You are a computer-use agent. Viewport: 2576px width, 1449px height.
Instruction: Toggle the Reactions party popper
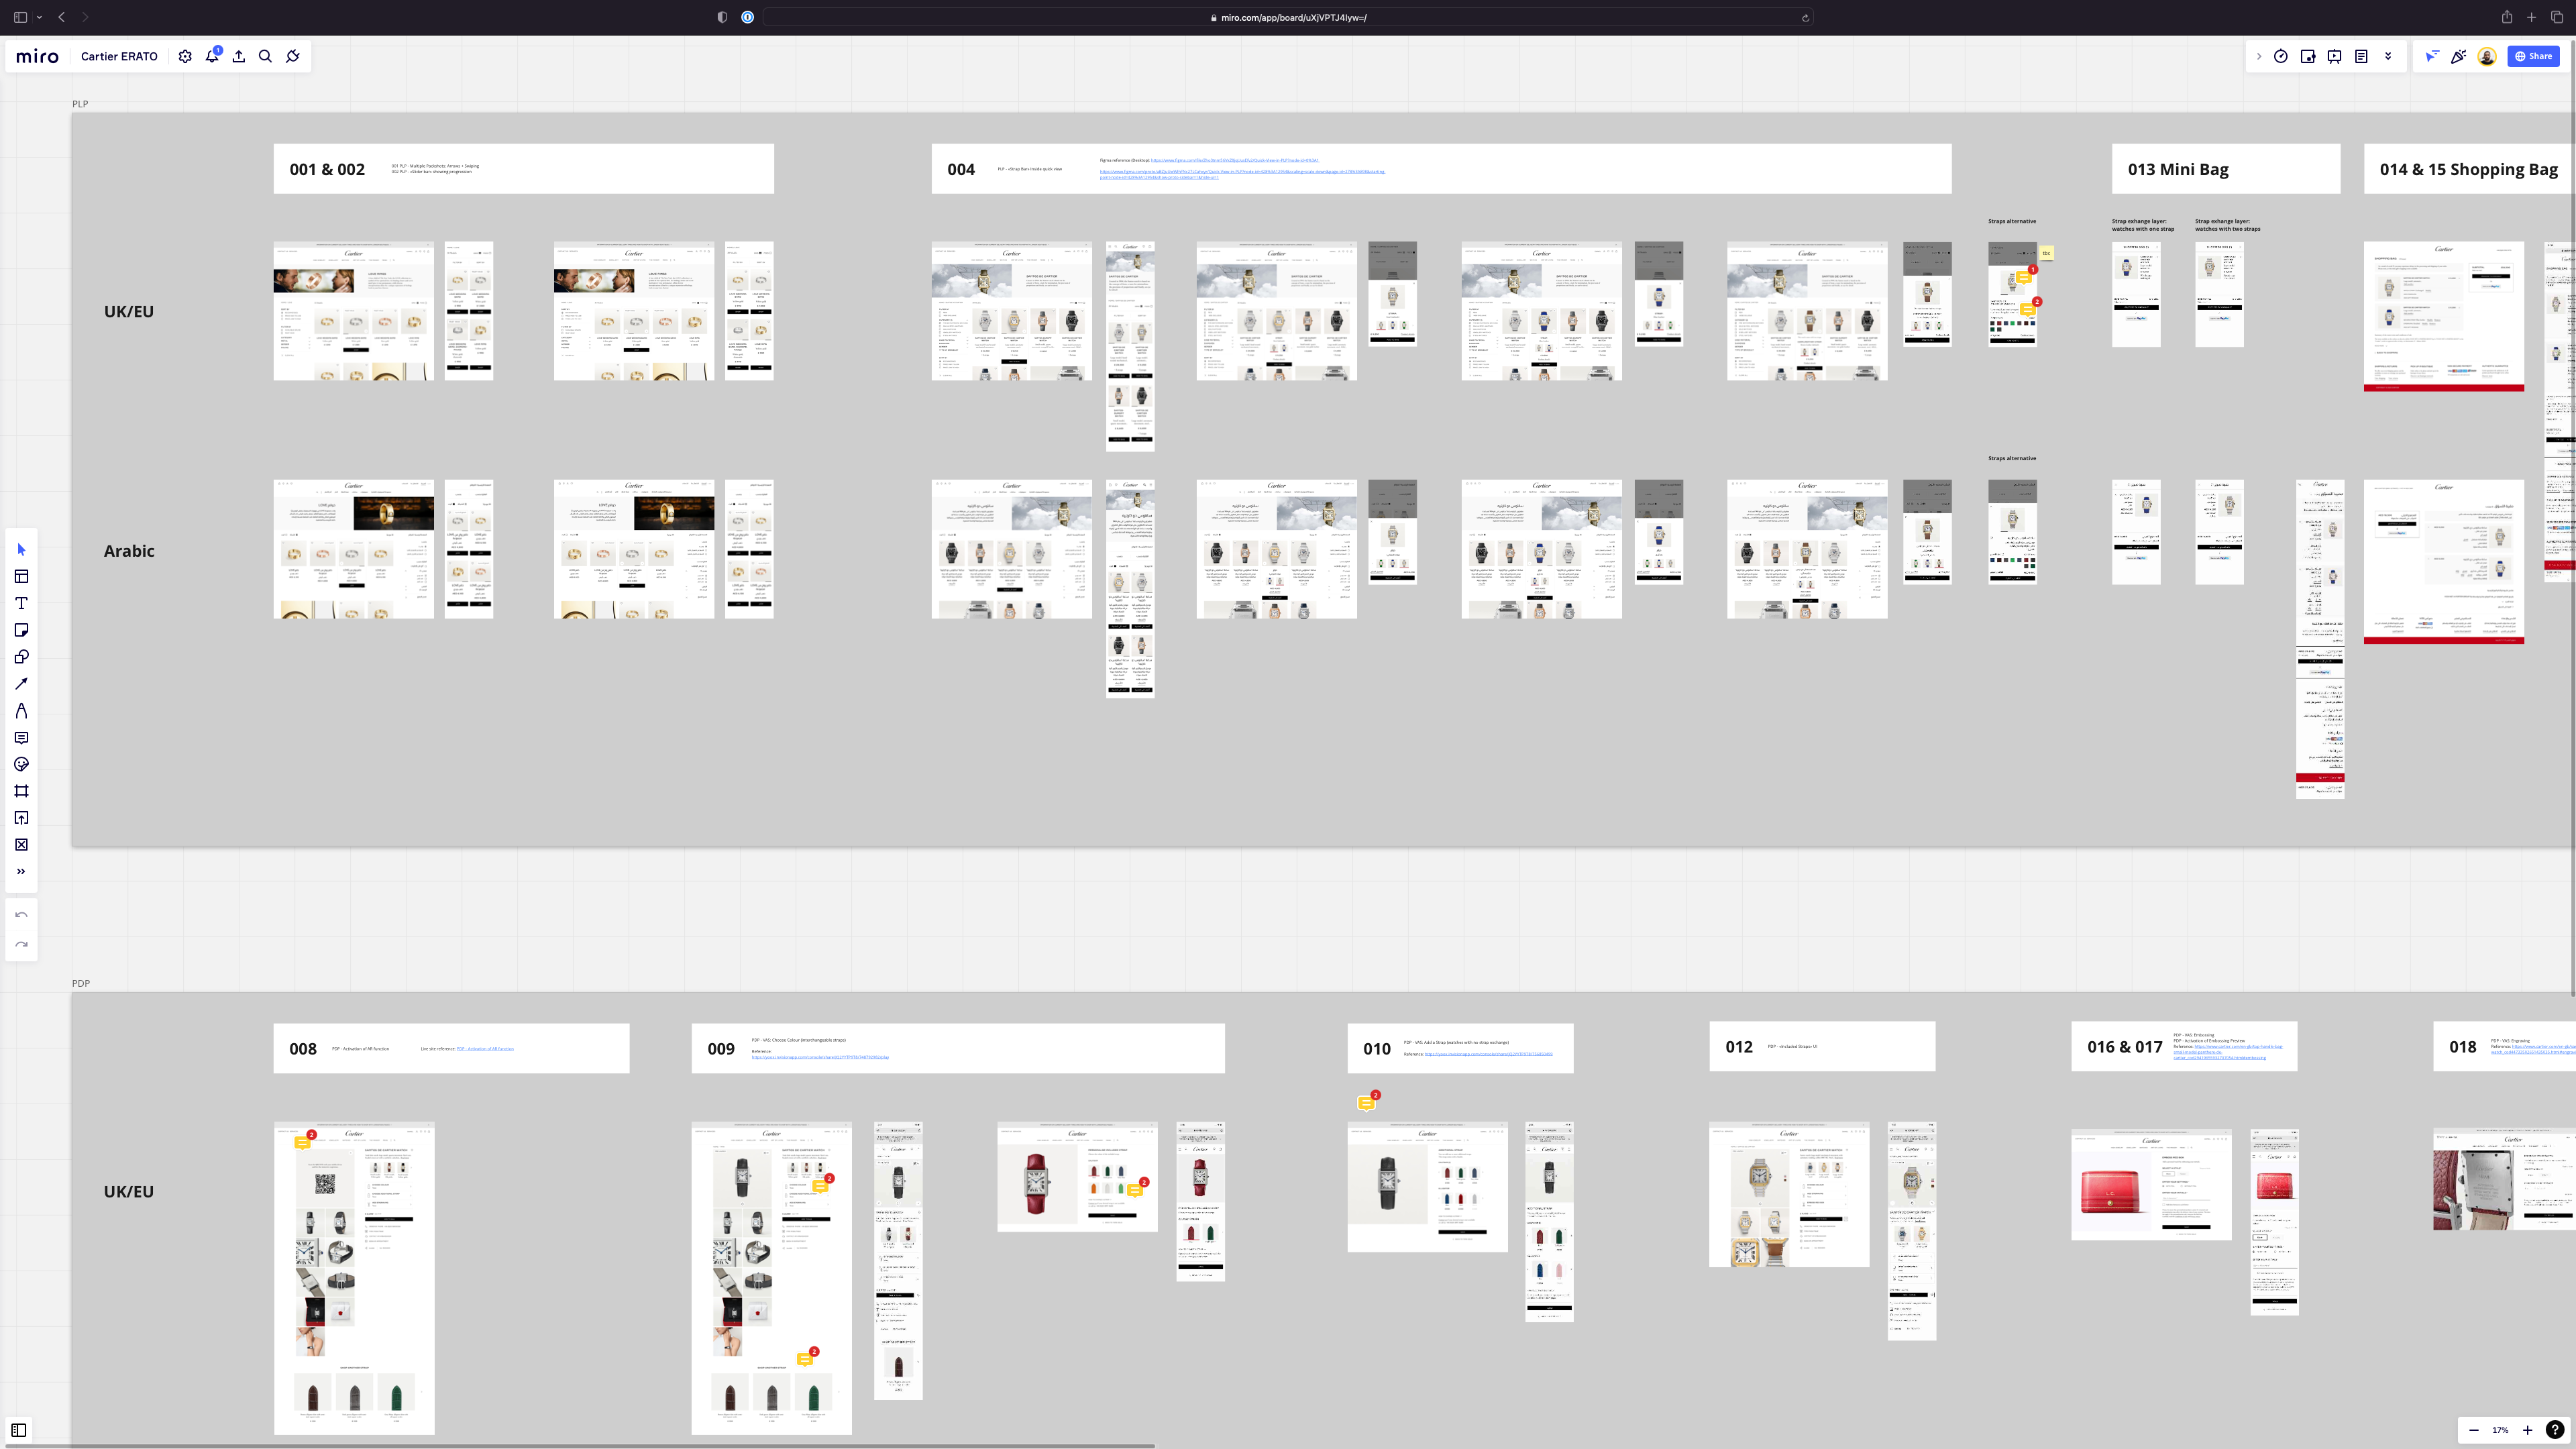2458,57
